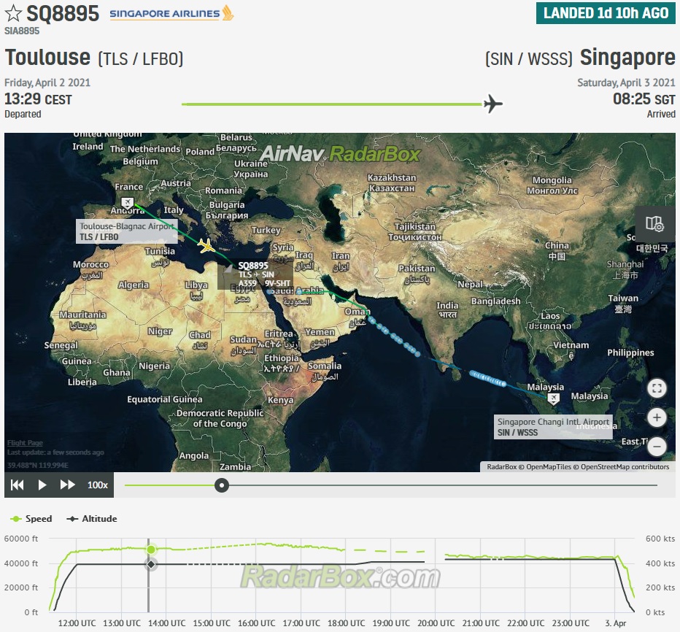Click the altitude diamond marker on the chart
Viewport: 680px width, 632px height.
tap(151, 564)
